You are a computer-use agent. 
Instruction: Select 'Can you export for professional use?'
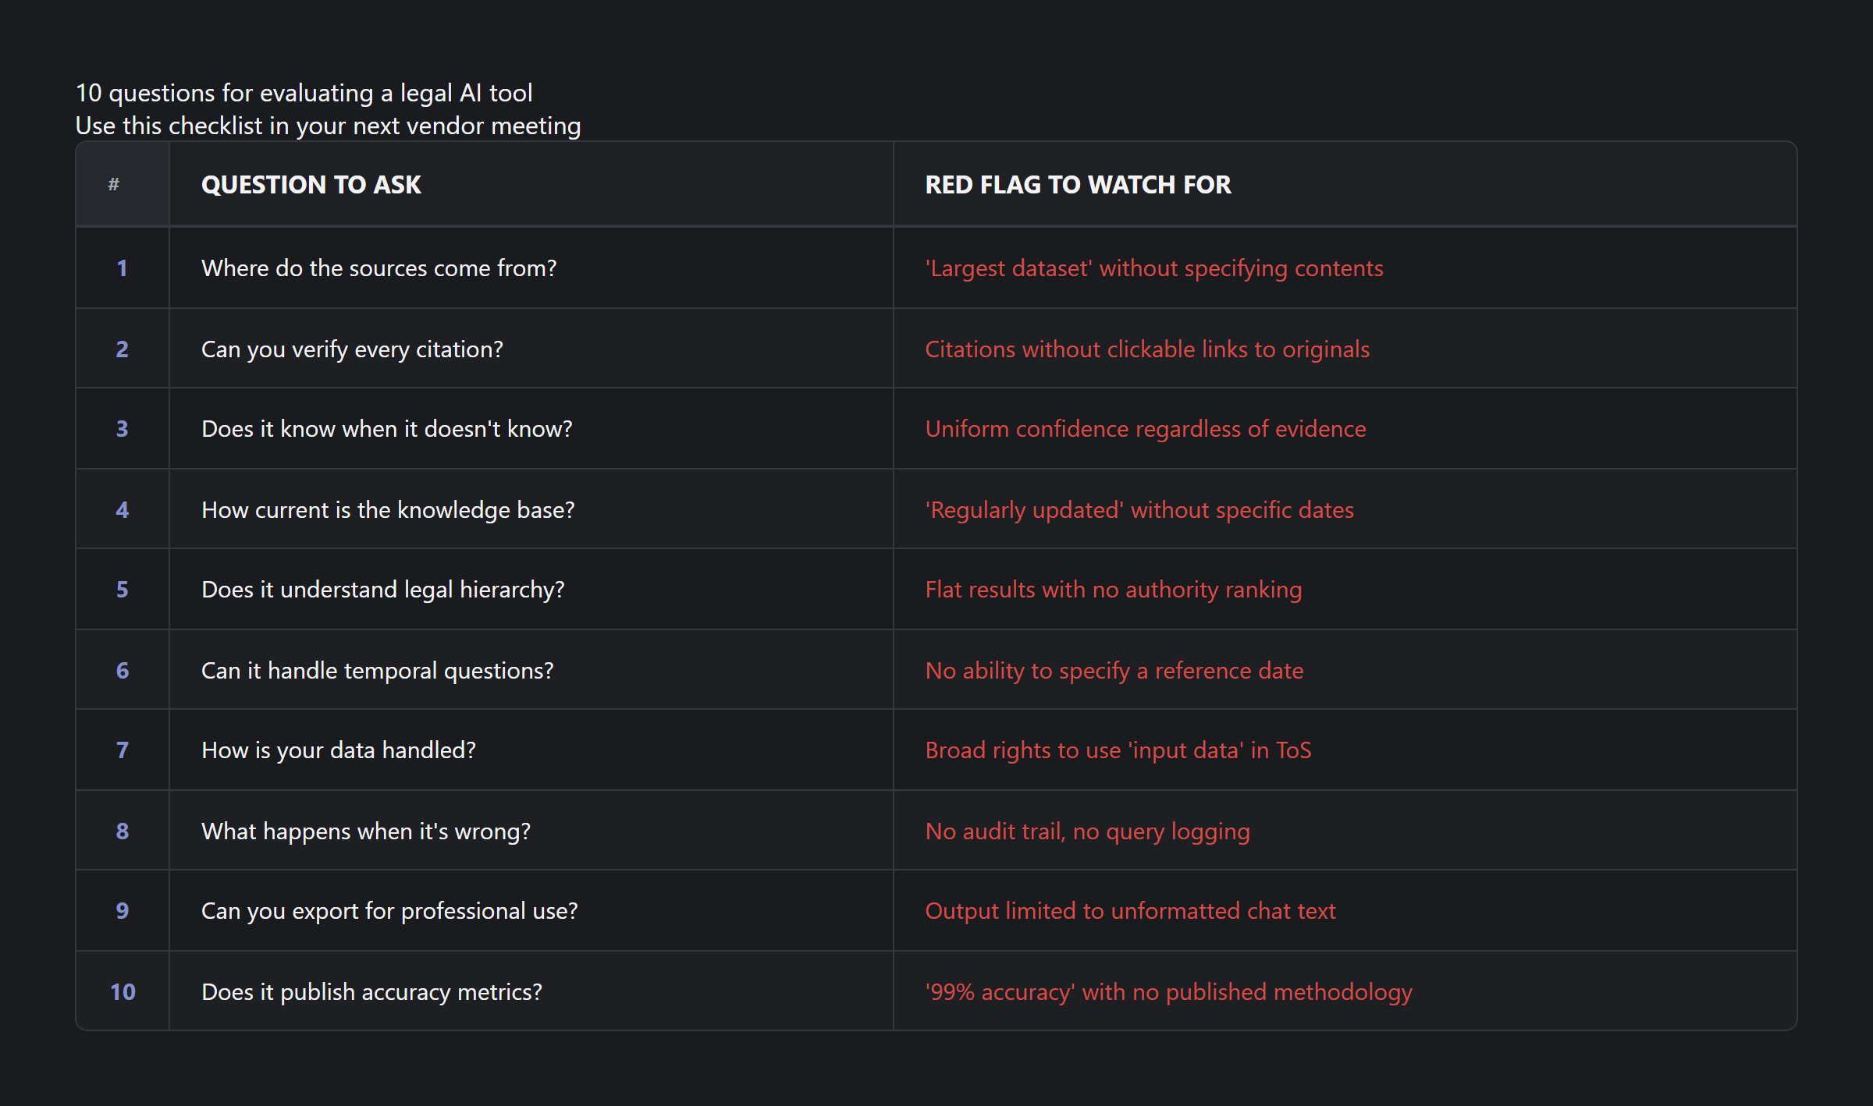(389, 911)
